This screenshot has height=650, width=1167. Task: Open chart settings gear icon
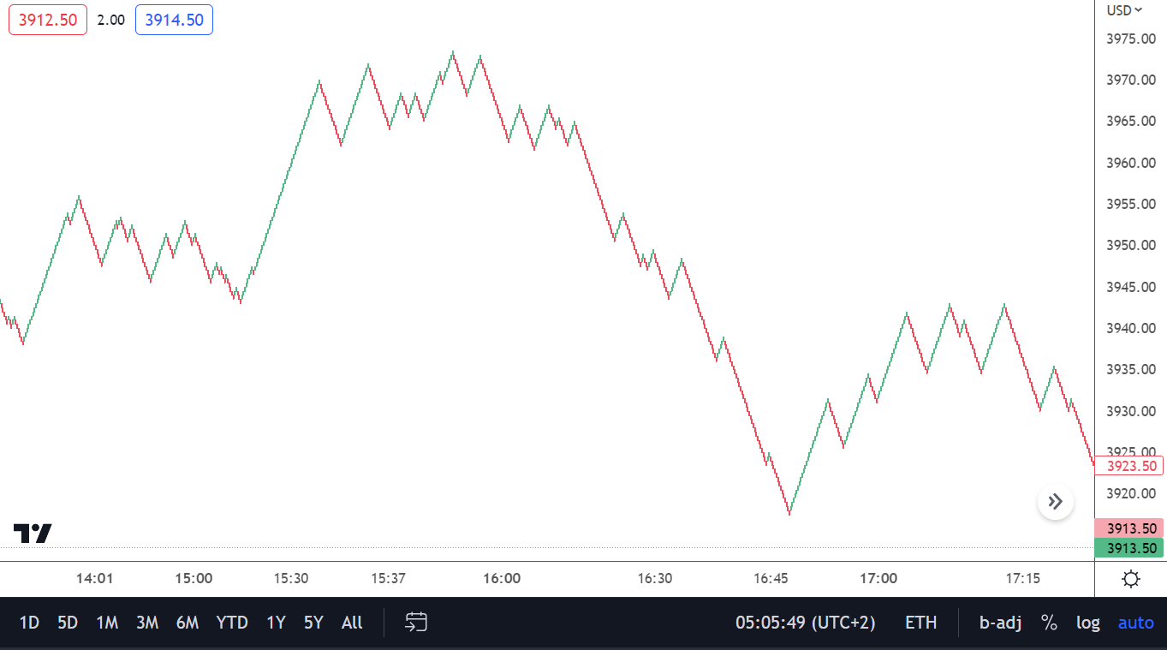coord(1130,579)
